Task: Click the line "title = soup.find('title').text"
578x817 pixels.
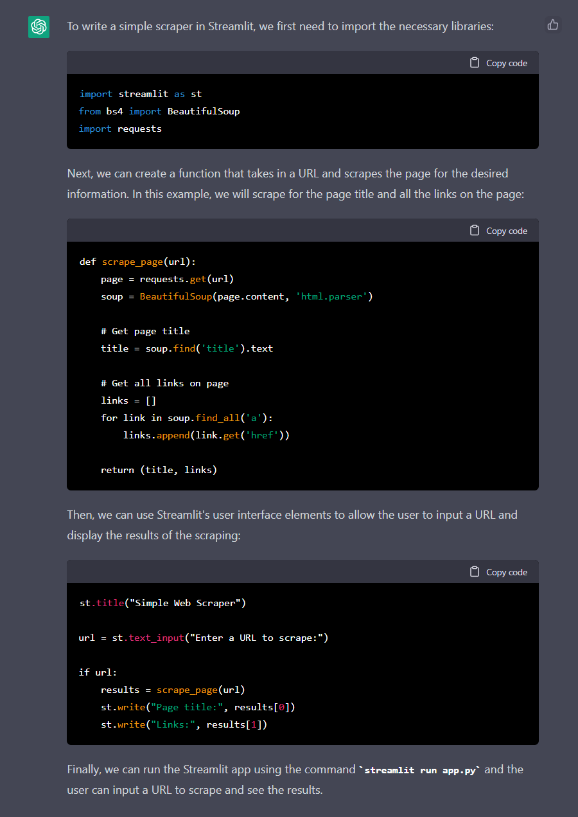Action: (x=187, y=348)
